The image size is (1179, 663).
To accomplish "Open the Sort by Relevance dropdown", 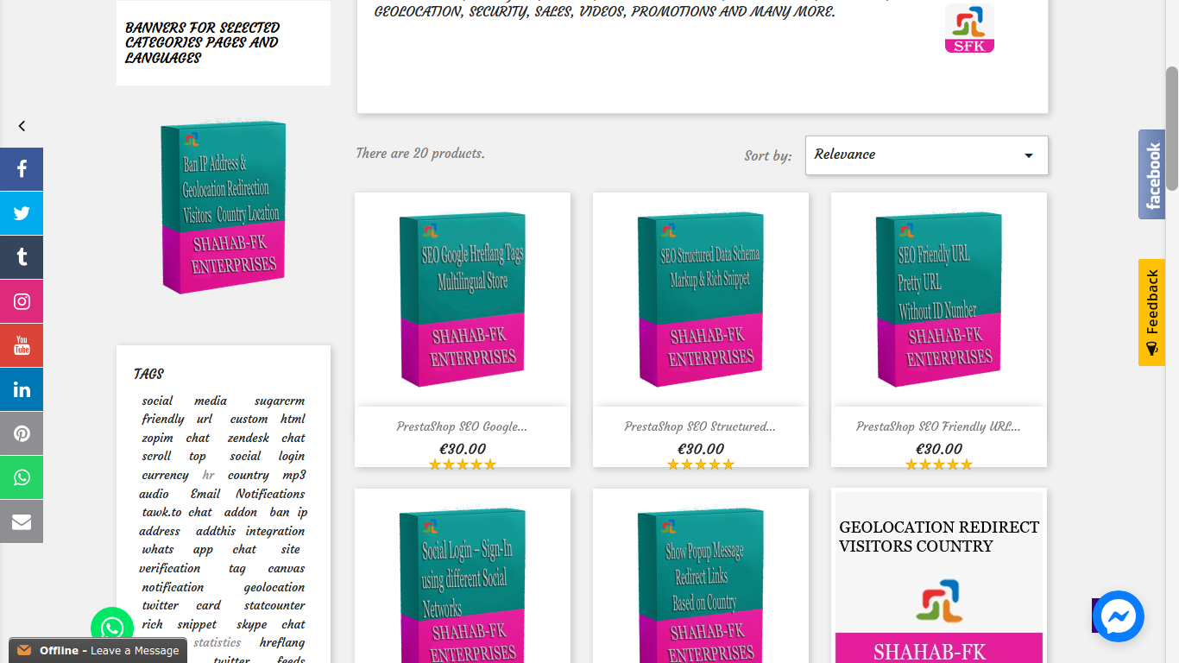I will pyautogui.click(x=927, y=155).
